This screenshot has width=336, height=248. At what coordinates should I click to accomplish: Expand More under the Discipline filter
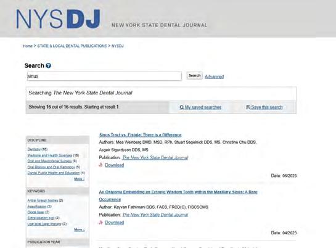pyautogui.click(x=80, y=179)
